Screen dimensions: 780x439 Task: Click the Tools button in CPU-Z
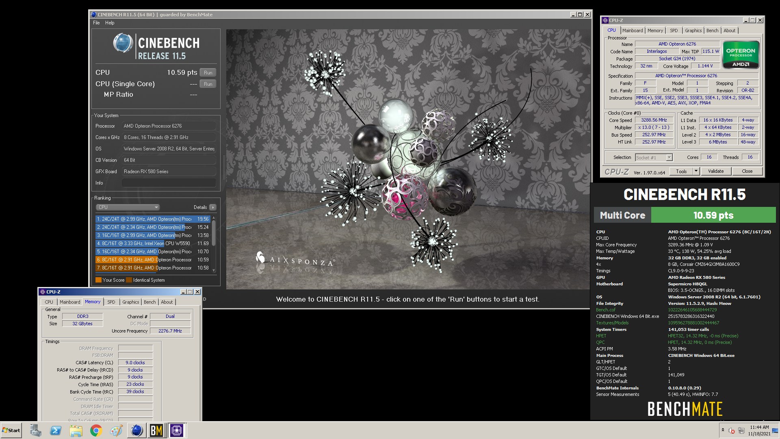tap(681, 172)
